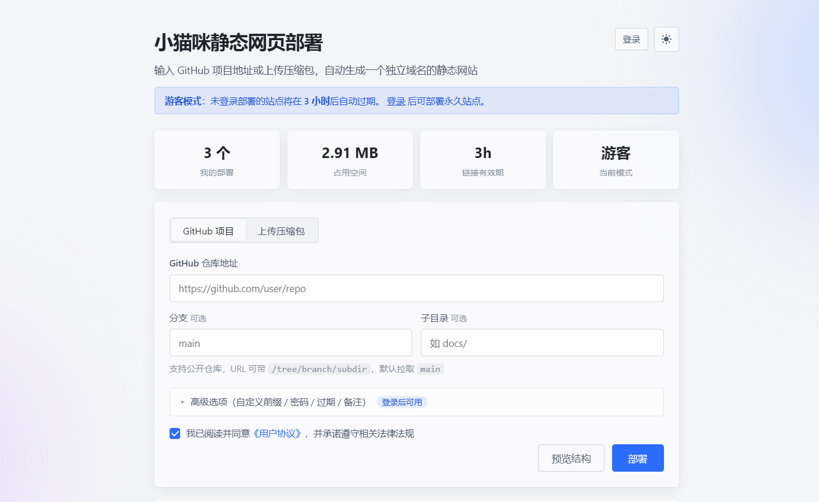Focus the GitHub 仓库地址 input field
819x502 pixels.
coord(416,288)
